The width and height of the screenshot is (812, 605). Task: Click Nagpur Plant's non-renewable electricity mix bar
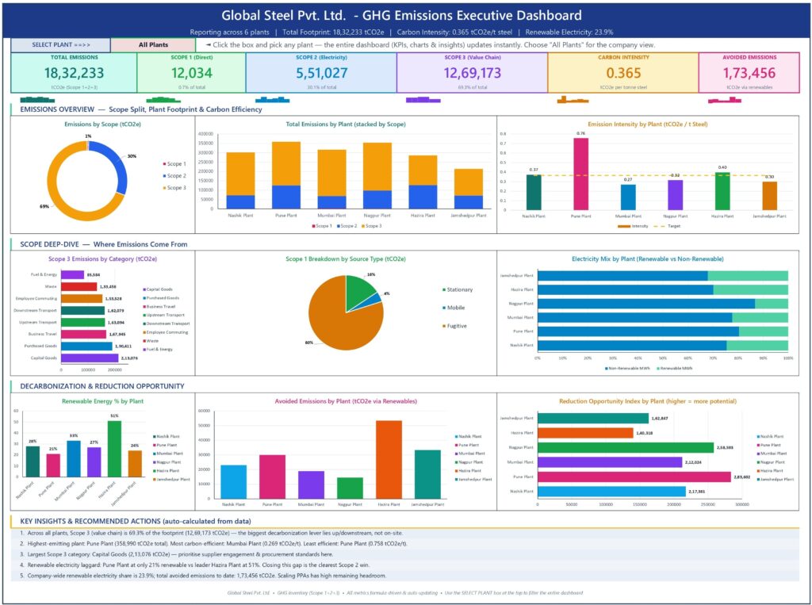point(646,304)
